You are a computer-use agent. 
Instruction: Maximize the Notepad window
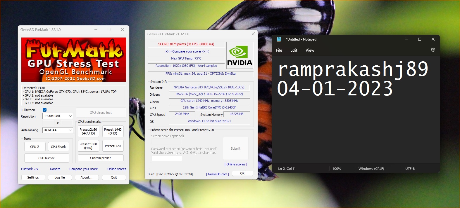pyautogui.click(x=419, y=39)
